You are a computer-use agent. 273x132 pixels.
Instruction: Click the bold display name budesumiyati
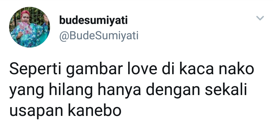(94, 20)
